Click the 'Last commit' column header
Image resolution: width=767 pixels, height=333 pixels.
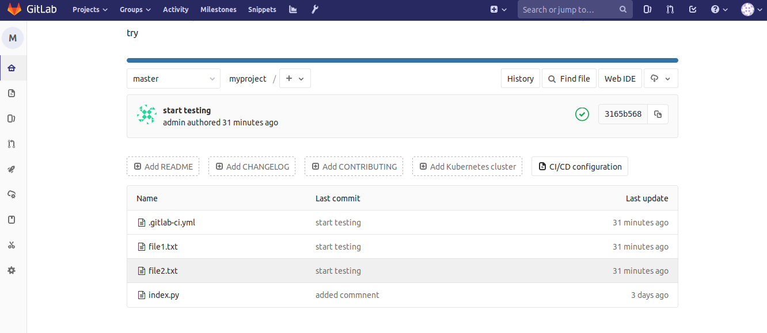coord(337,198)
